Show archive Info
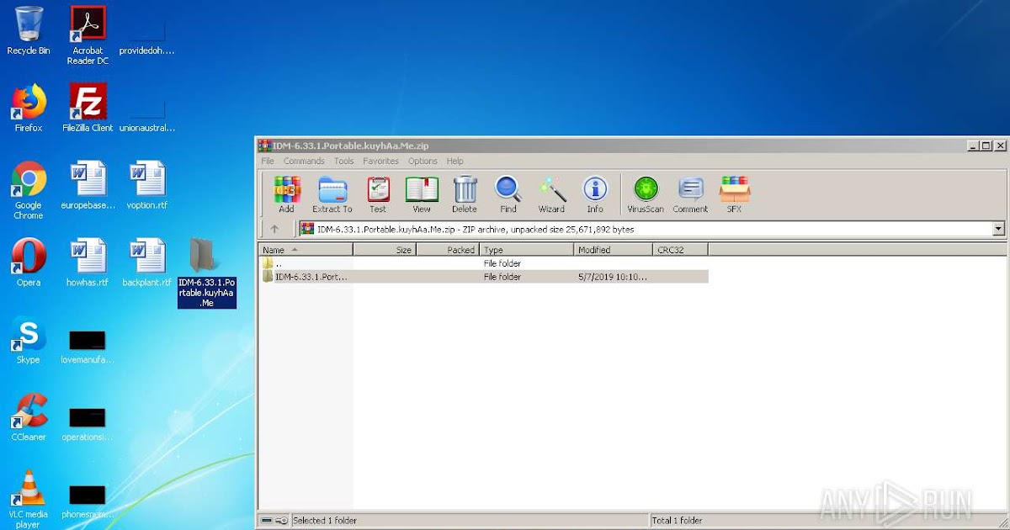This screenshot has width=1010, height=530. pyautogui.click(x=595, y=194)
